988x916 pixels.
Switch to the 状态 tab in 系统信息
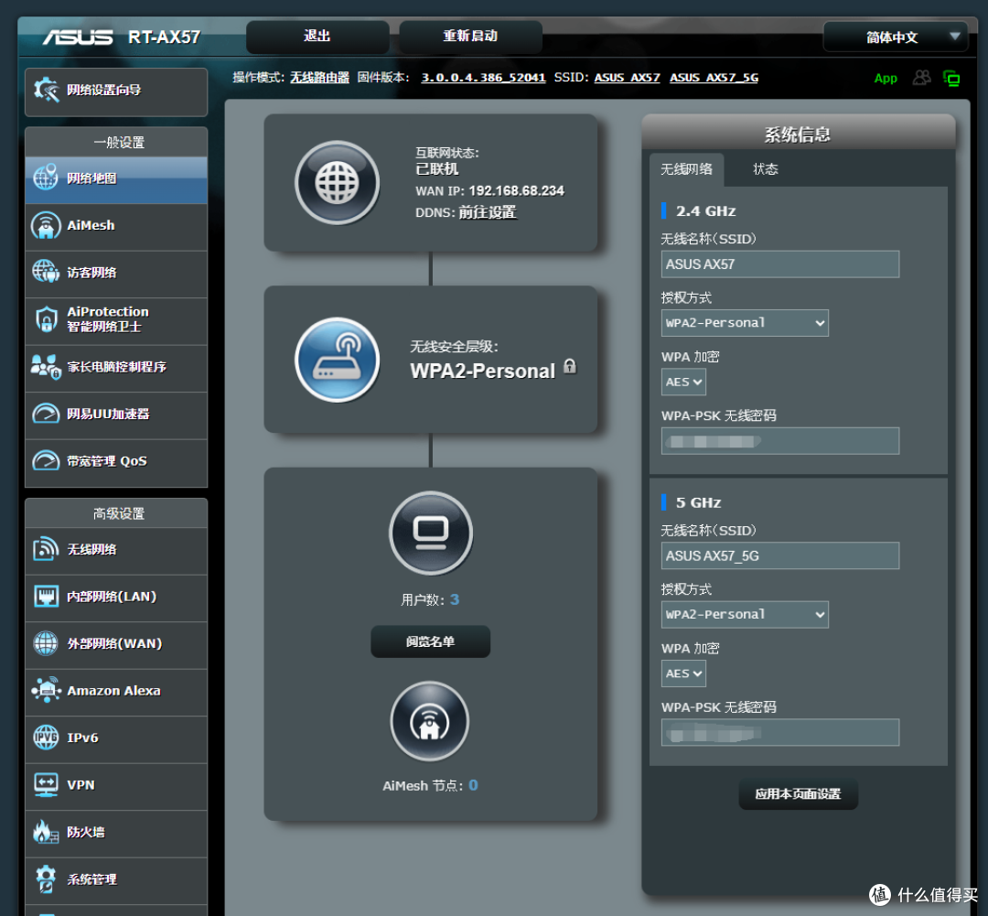766,169
